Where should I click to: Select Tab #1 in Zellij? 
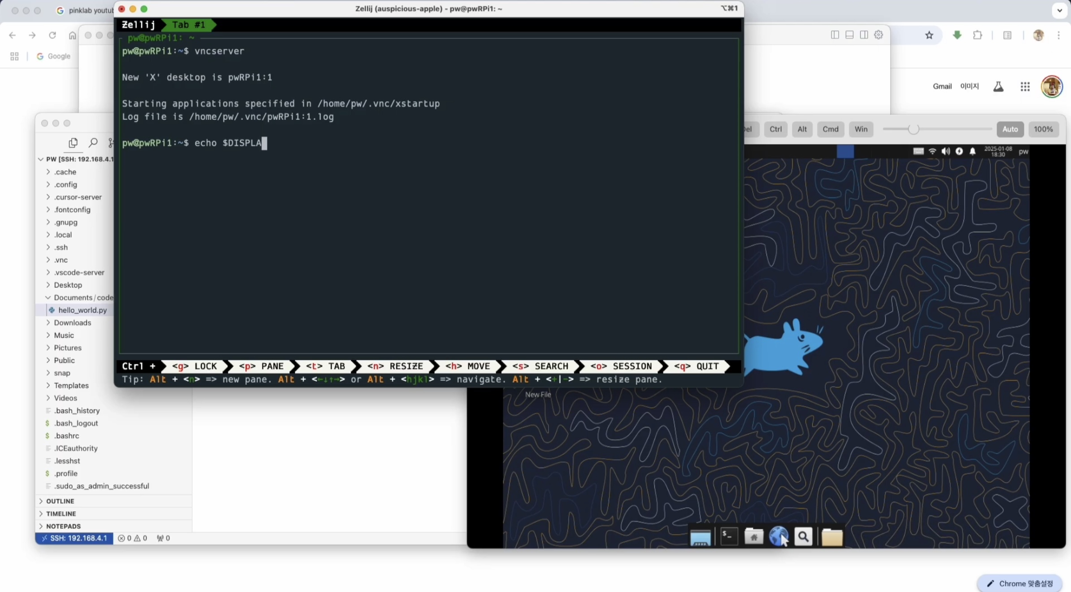pos(188,25)
